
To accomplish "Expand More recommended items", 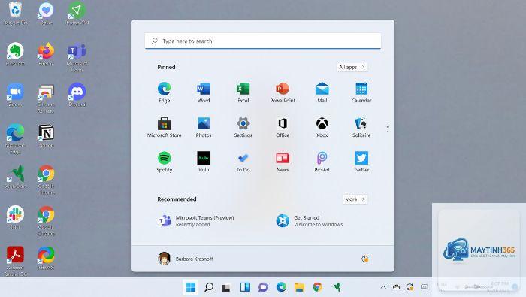I will [x=355, y=199].
